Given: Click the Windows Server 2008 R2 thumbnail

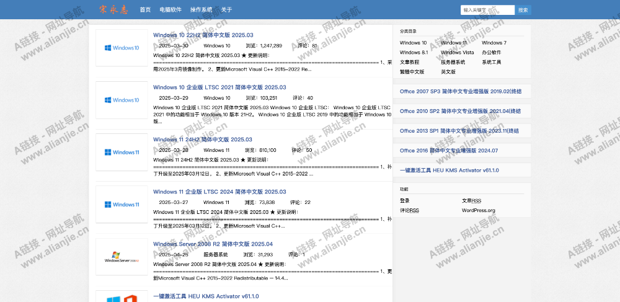Looking at the screenshot, I should (x=122, y=257).
